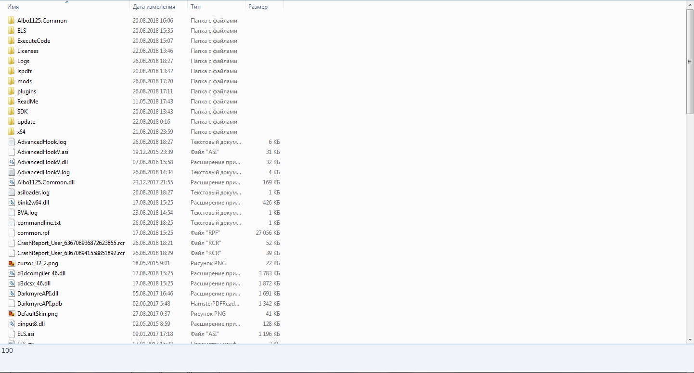Screen dimensions: 694x373
Task: Select the Logs folder icon
Action: pos(12,61)
